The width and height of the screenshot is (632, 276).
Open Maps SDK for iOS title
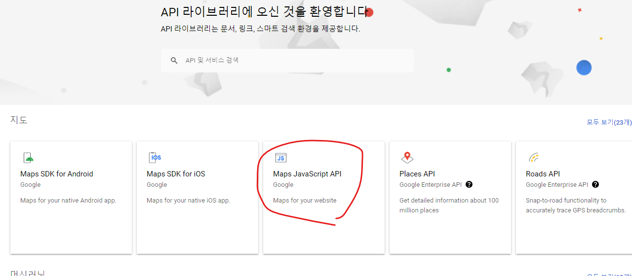[176, 174]
